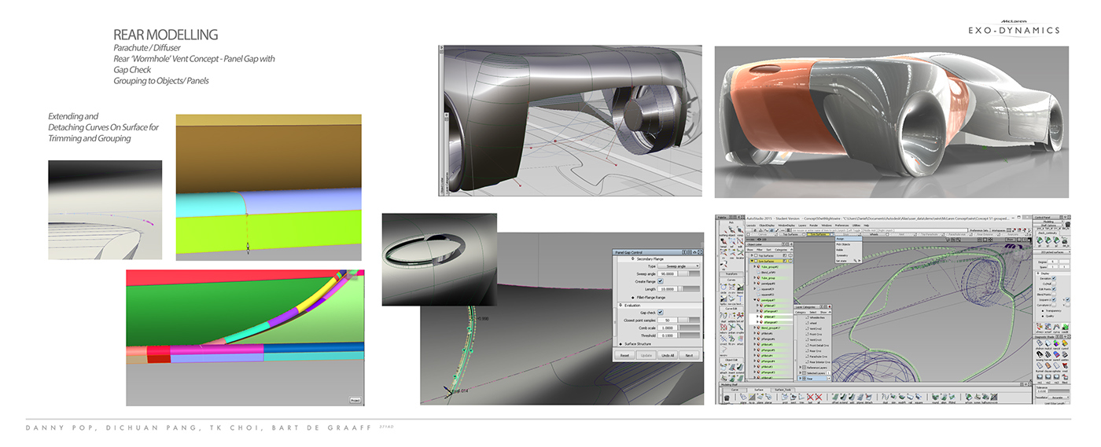Select the Pick nothing tool in the Palette
This screenshot has width=1101, height=447.
tap(725, 230)
